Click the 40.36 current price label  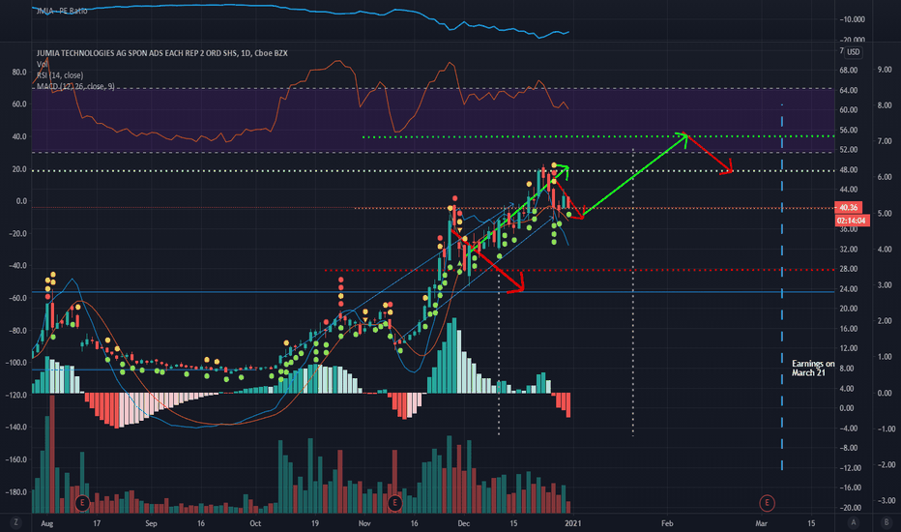[848, 208]
